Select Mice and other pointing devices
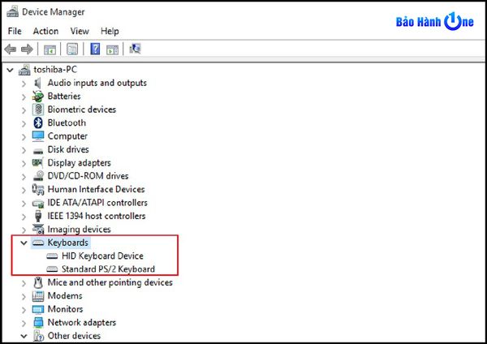The height and width of the screenshot is (344, 487). 110,282
